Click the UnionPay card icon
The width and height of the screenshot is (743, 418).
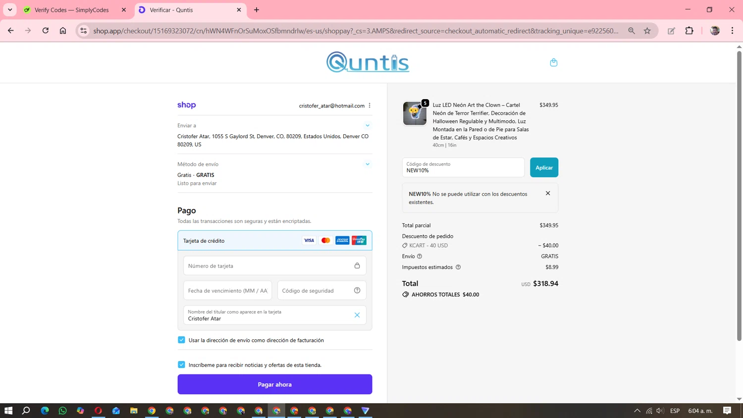click(x=359, y=241)
